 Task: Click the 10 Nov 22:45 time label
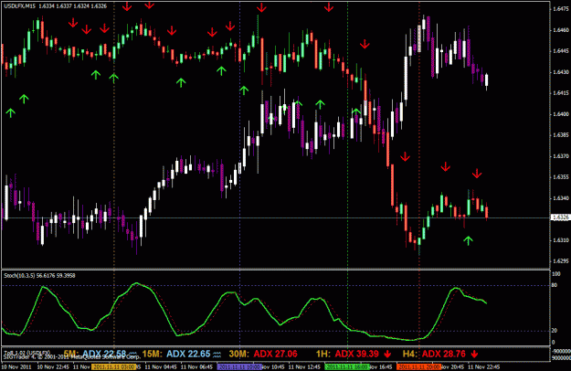click(x=54, y=366)
